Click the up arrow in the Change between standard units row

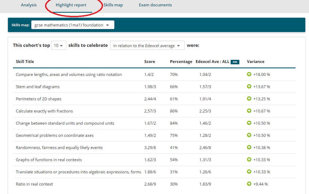coord(249,123)
